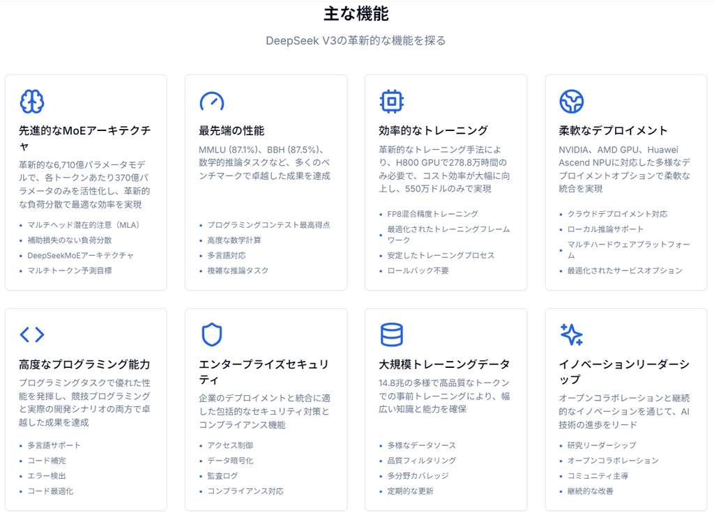The height and width of the screenshot is (517, 714).
Task: Click the gauge icon above 最先端の性能
Action: click(x=212, y=101)
